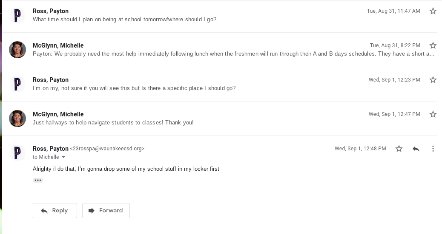
Task: Click the Forward button
Action: (106, 211)
